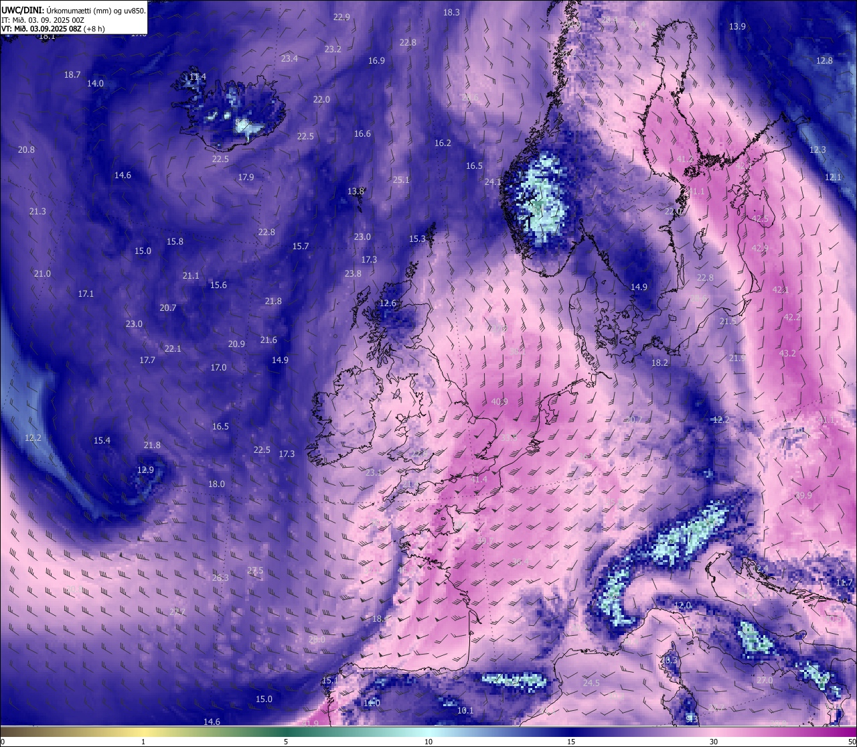Click the 23.4 value label

(289, 58)
